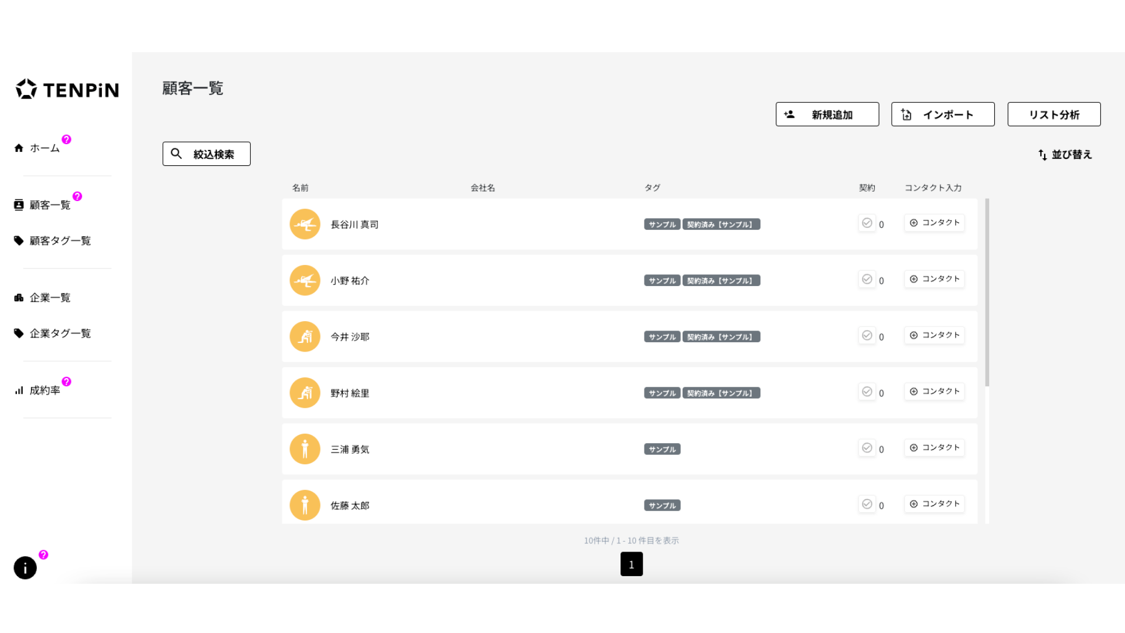Viewport: 1125px width, 633px height.
Task: Open the help badge beside 成約率
Action: click(x=66, y=382)
